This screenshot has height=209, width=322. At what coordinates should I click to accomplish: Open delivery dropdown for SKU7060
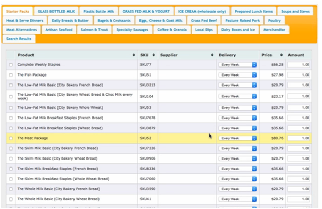tap(237, 179)
